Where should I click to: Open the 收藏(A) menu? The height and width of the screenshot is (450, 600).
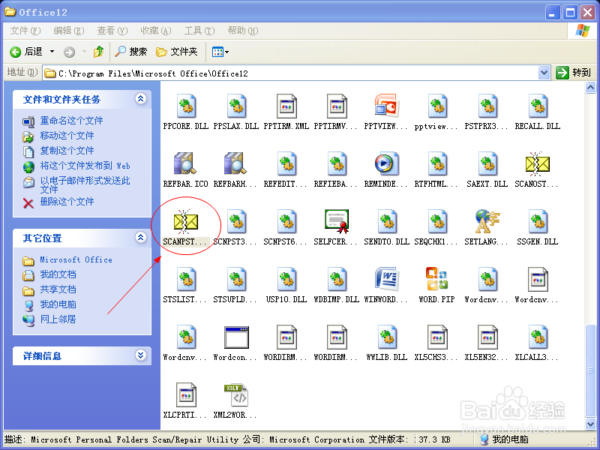pyautogui.click(x=156, y=31)
